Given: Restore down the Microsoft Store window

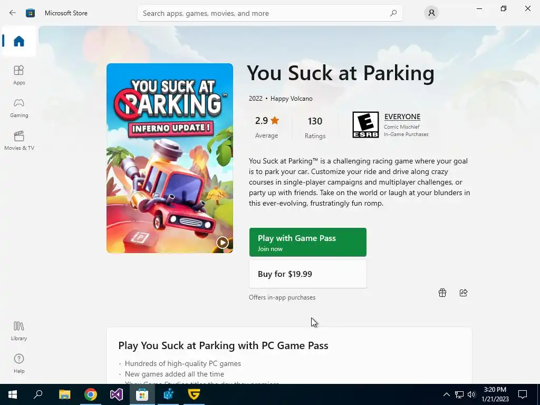Looking at the screenshot, I should click(x=504, y=8).
